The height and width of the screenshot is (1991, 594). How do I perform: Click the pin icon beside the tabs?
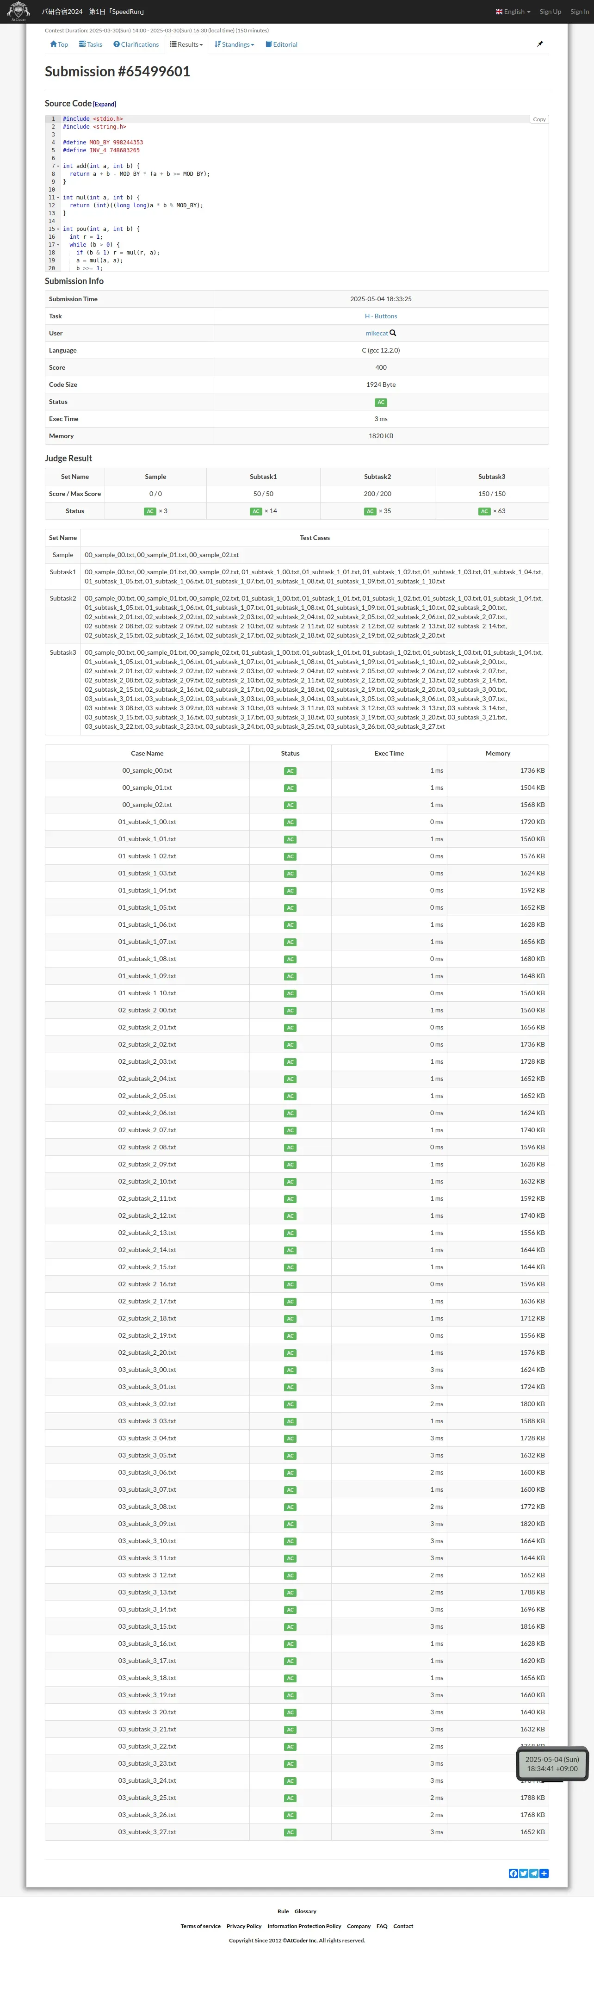540,44
